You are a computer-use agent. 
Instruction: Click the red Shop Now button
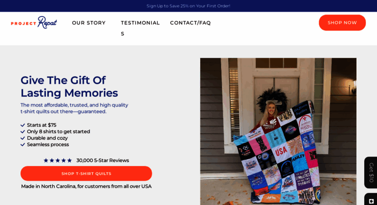tap(342, 23)
